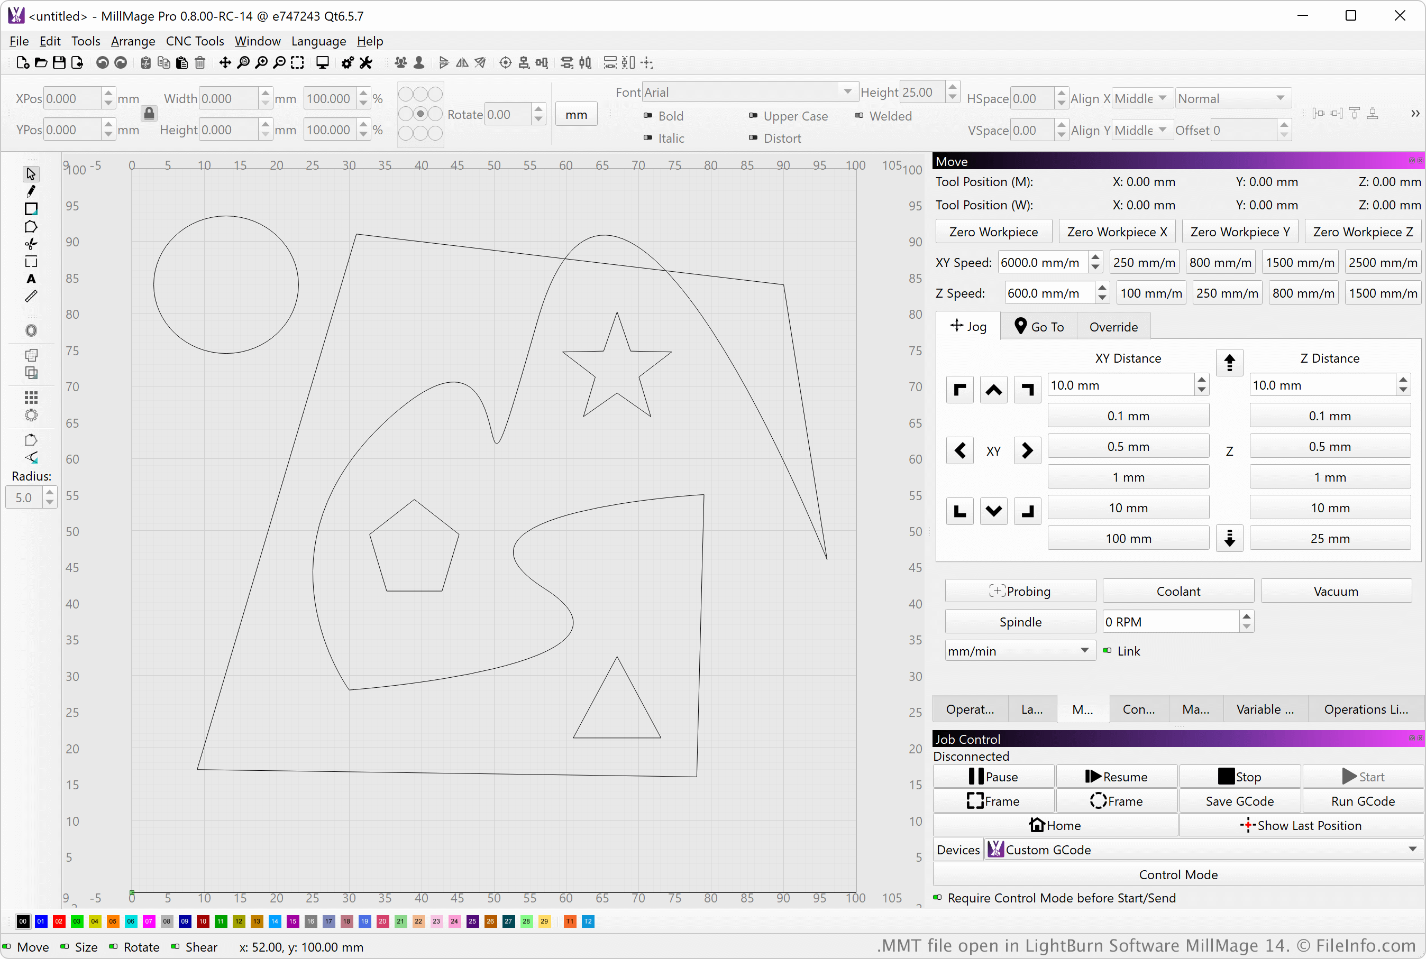Select the Text tool in sidebar
1426x959 pixels.
31,279
